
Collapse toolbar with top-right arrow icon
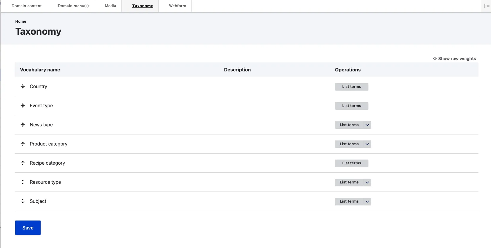click(x=487, y=6)
